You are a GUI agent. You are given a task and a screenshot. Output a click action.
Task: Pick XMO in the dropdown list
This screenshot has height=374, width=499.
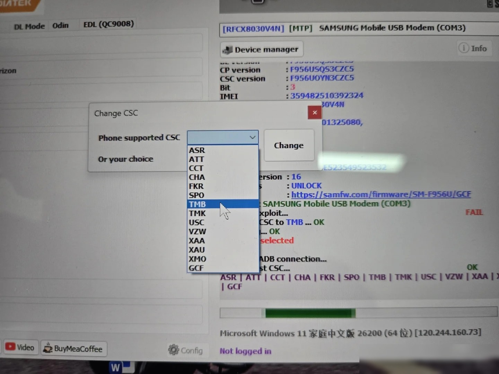tap(223, 259)
